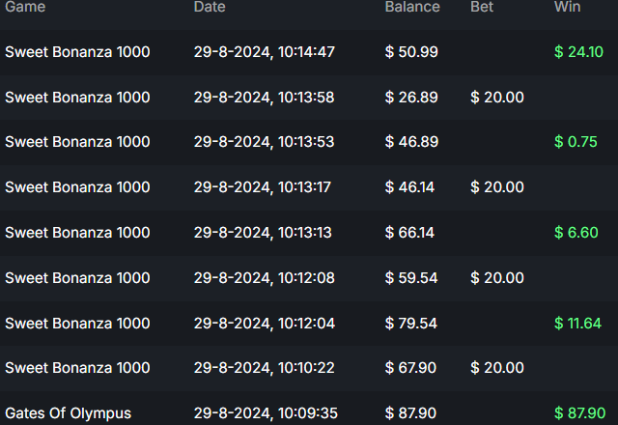This screenshot has width=618, height=425.
Task: Select the $ 26.89 balance cell
Action: coord(411,97)
